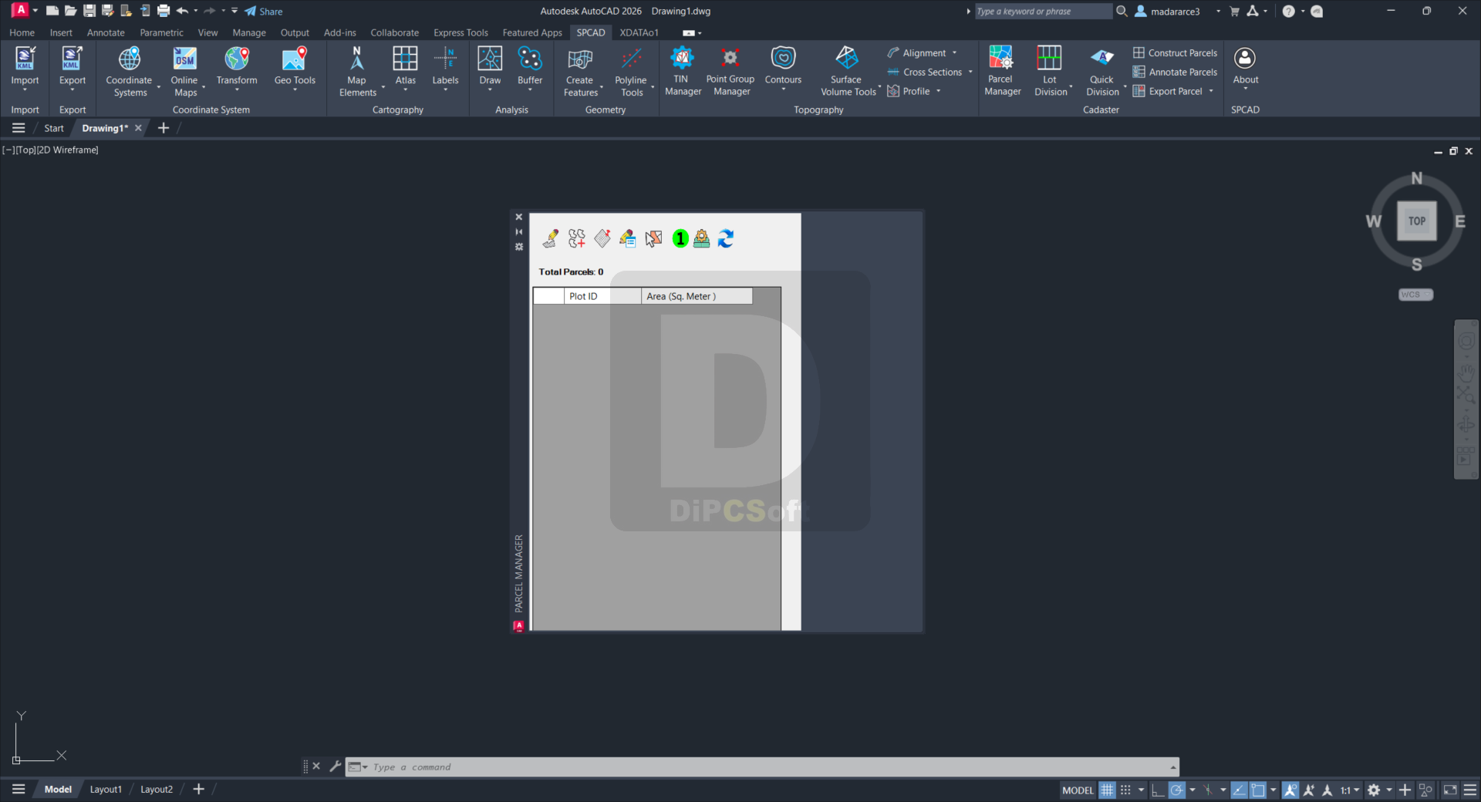Open the Export Parcel dropdown
1481x802 pixels.
(1211, 91)
